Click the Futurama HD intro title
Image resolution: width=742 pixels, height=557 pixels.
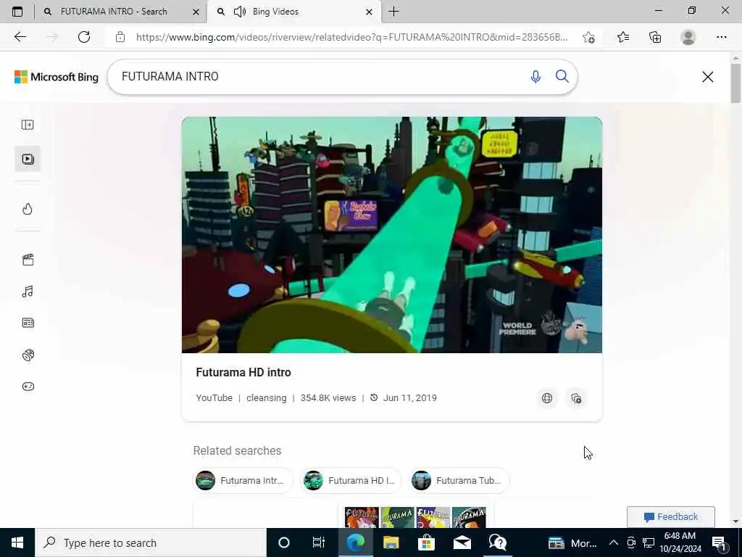[x=243, y=372]
